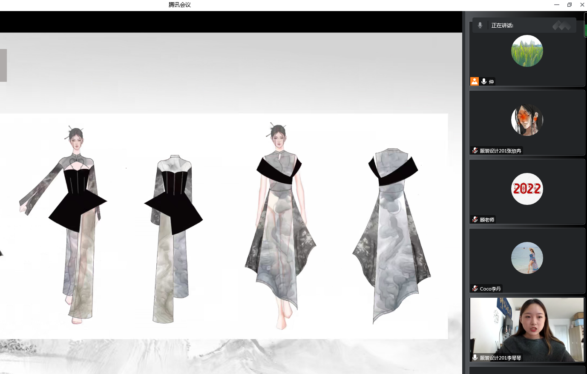Click the microphone icon beside 正在讲话

click(x=480, y=25)
